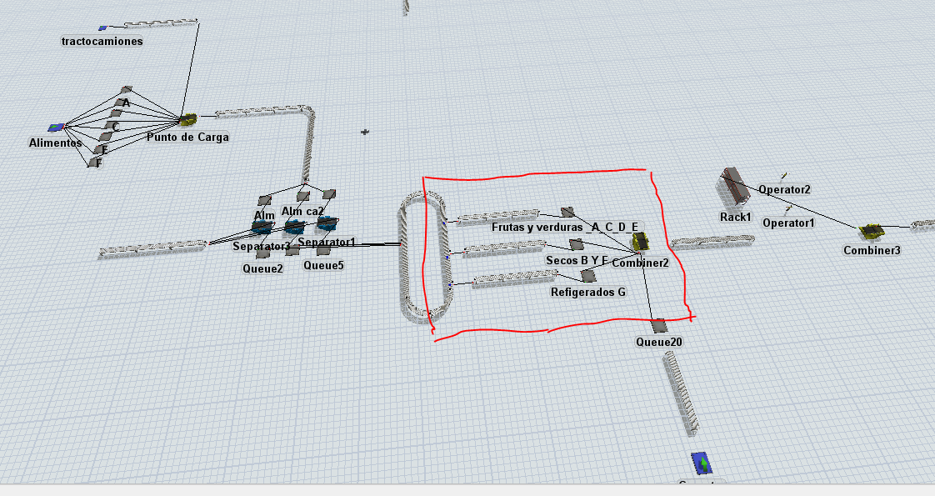Pick the Combiner2 object
The image size is (935, 496).
[x=640, y=242]
